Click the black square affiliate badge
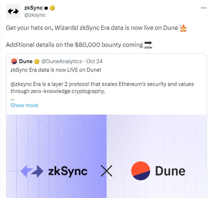 (x=46, y=8)
